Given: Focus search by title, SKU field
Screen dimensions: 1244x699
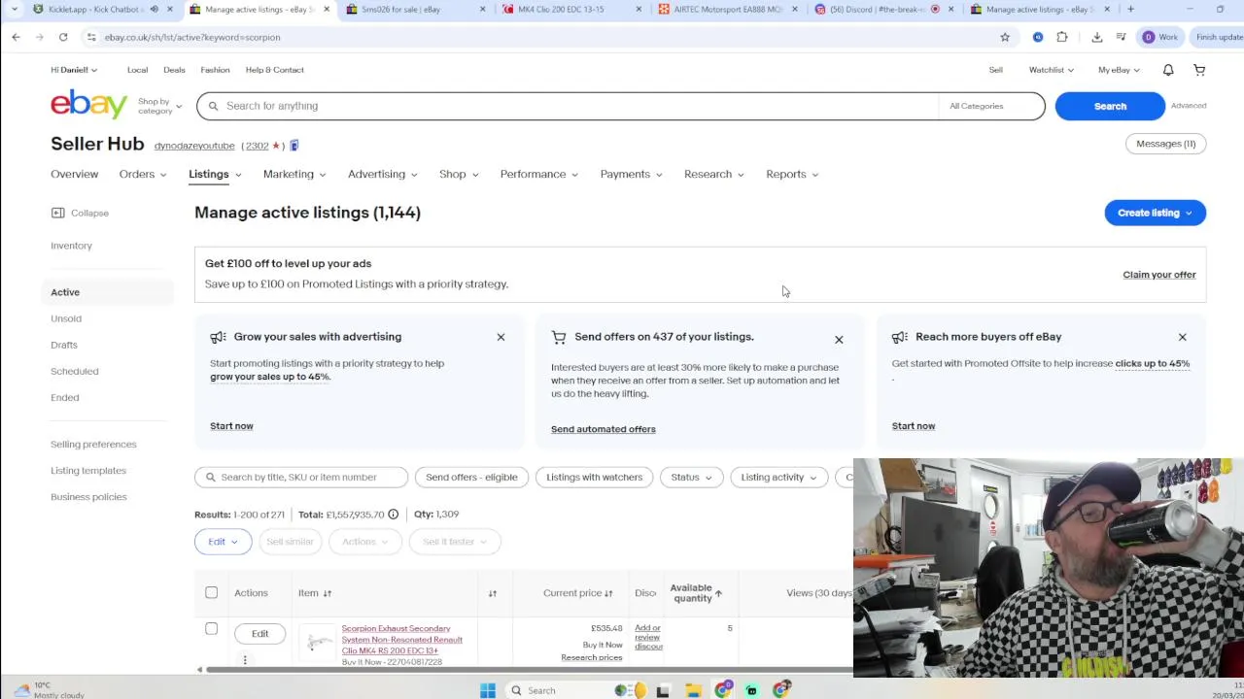Looking at the screenshot, I should tap(301, 477).
